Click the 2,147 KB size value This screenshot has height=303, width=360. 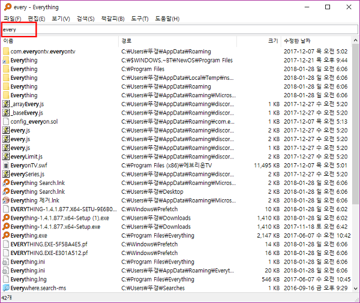[x=268, y=235]
